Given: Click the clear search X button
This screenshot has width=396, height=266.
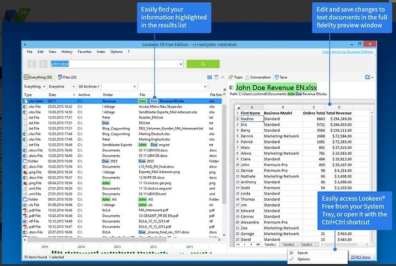Looking at the screenshot, I should pyautogui.click(x=43, y=64).
